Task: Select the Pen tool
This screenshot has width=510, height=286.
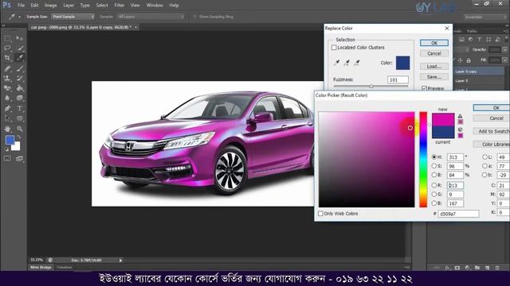Action: (7, 108)
